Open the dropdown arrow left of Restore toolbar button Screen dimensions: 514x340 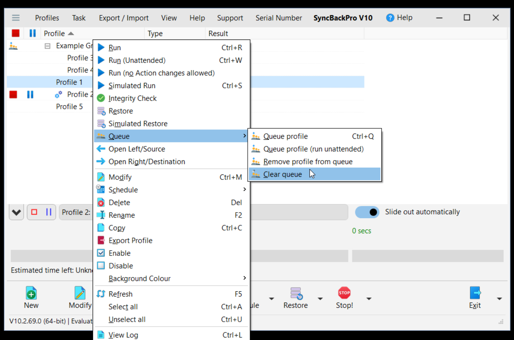[x=271, y=299]
